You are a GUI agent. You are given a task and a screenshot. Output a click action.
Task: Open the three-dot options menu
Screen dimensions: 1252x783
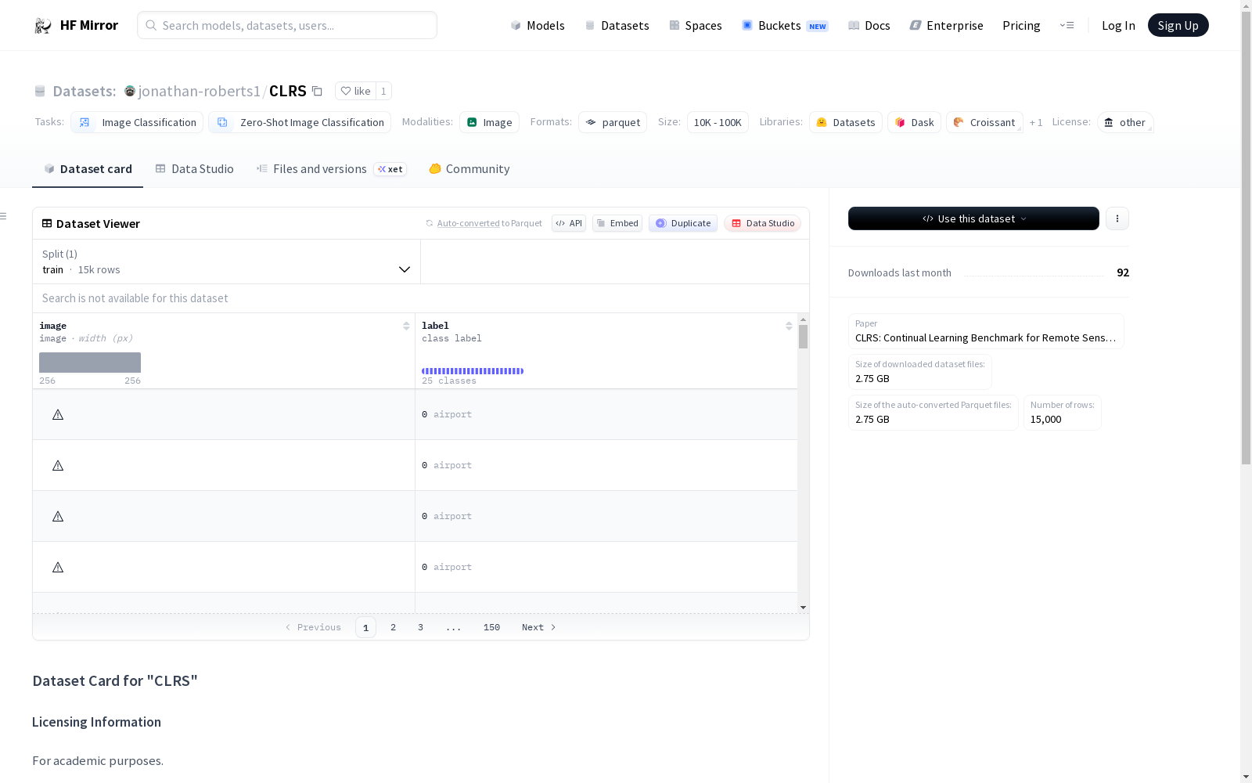(x=1117, y=218)
